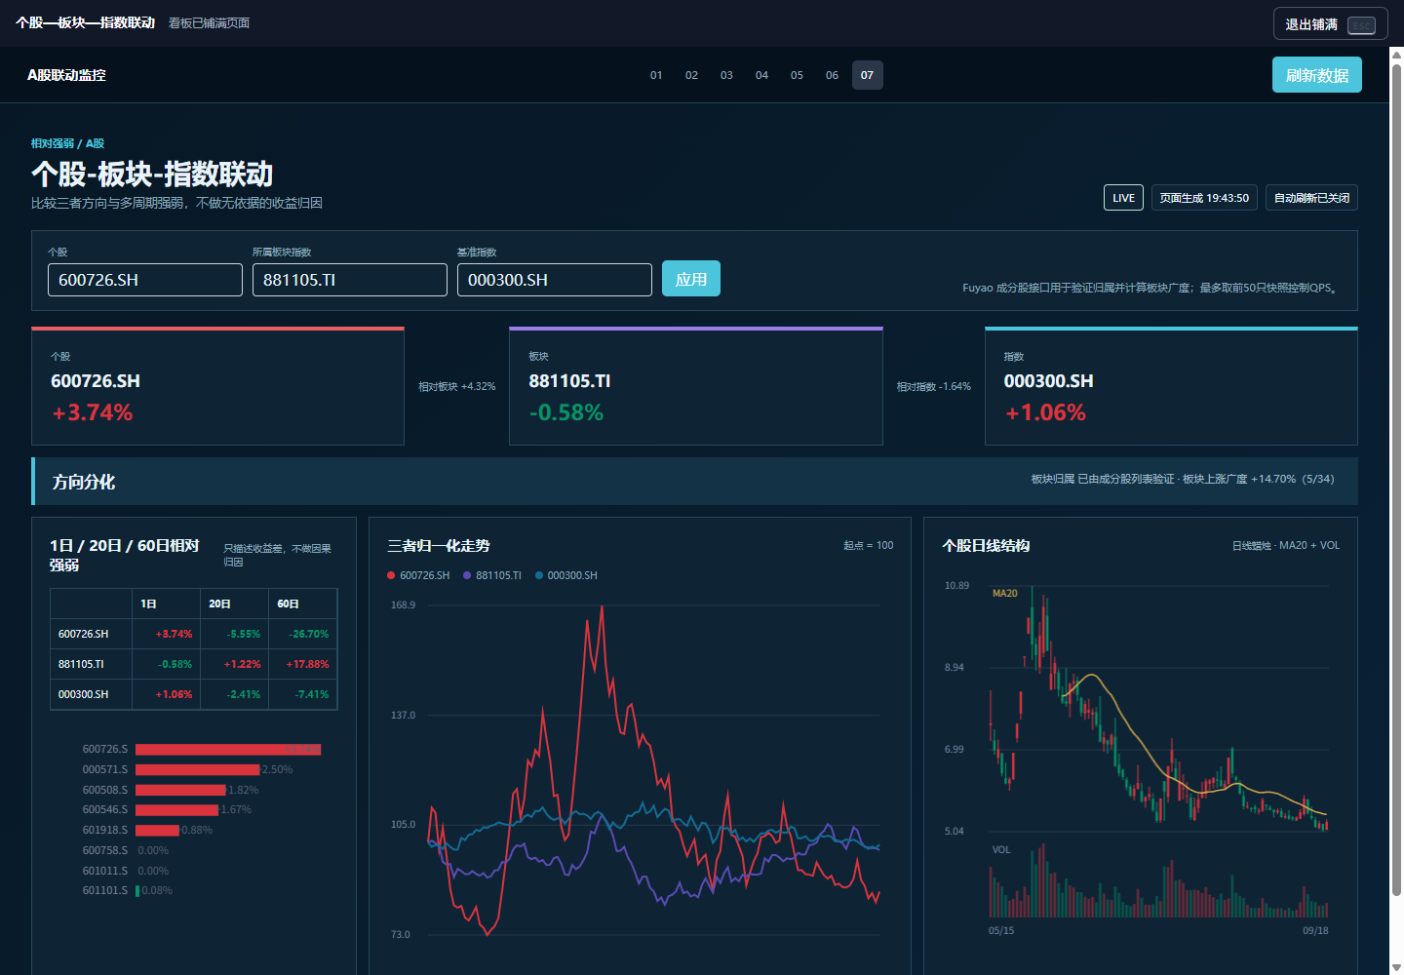Click the 刷新数据 refresh button
1404x975 pixels.
coord(1316,75)
